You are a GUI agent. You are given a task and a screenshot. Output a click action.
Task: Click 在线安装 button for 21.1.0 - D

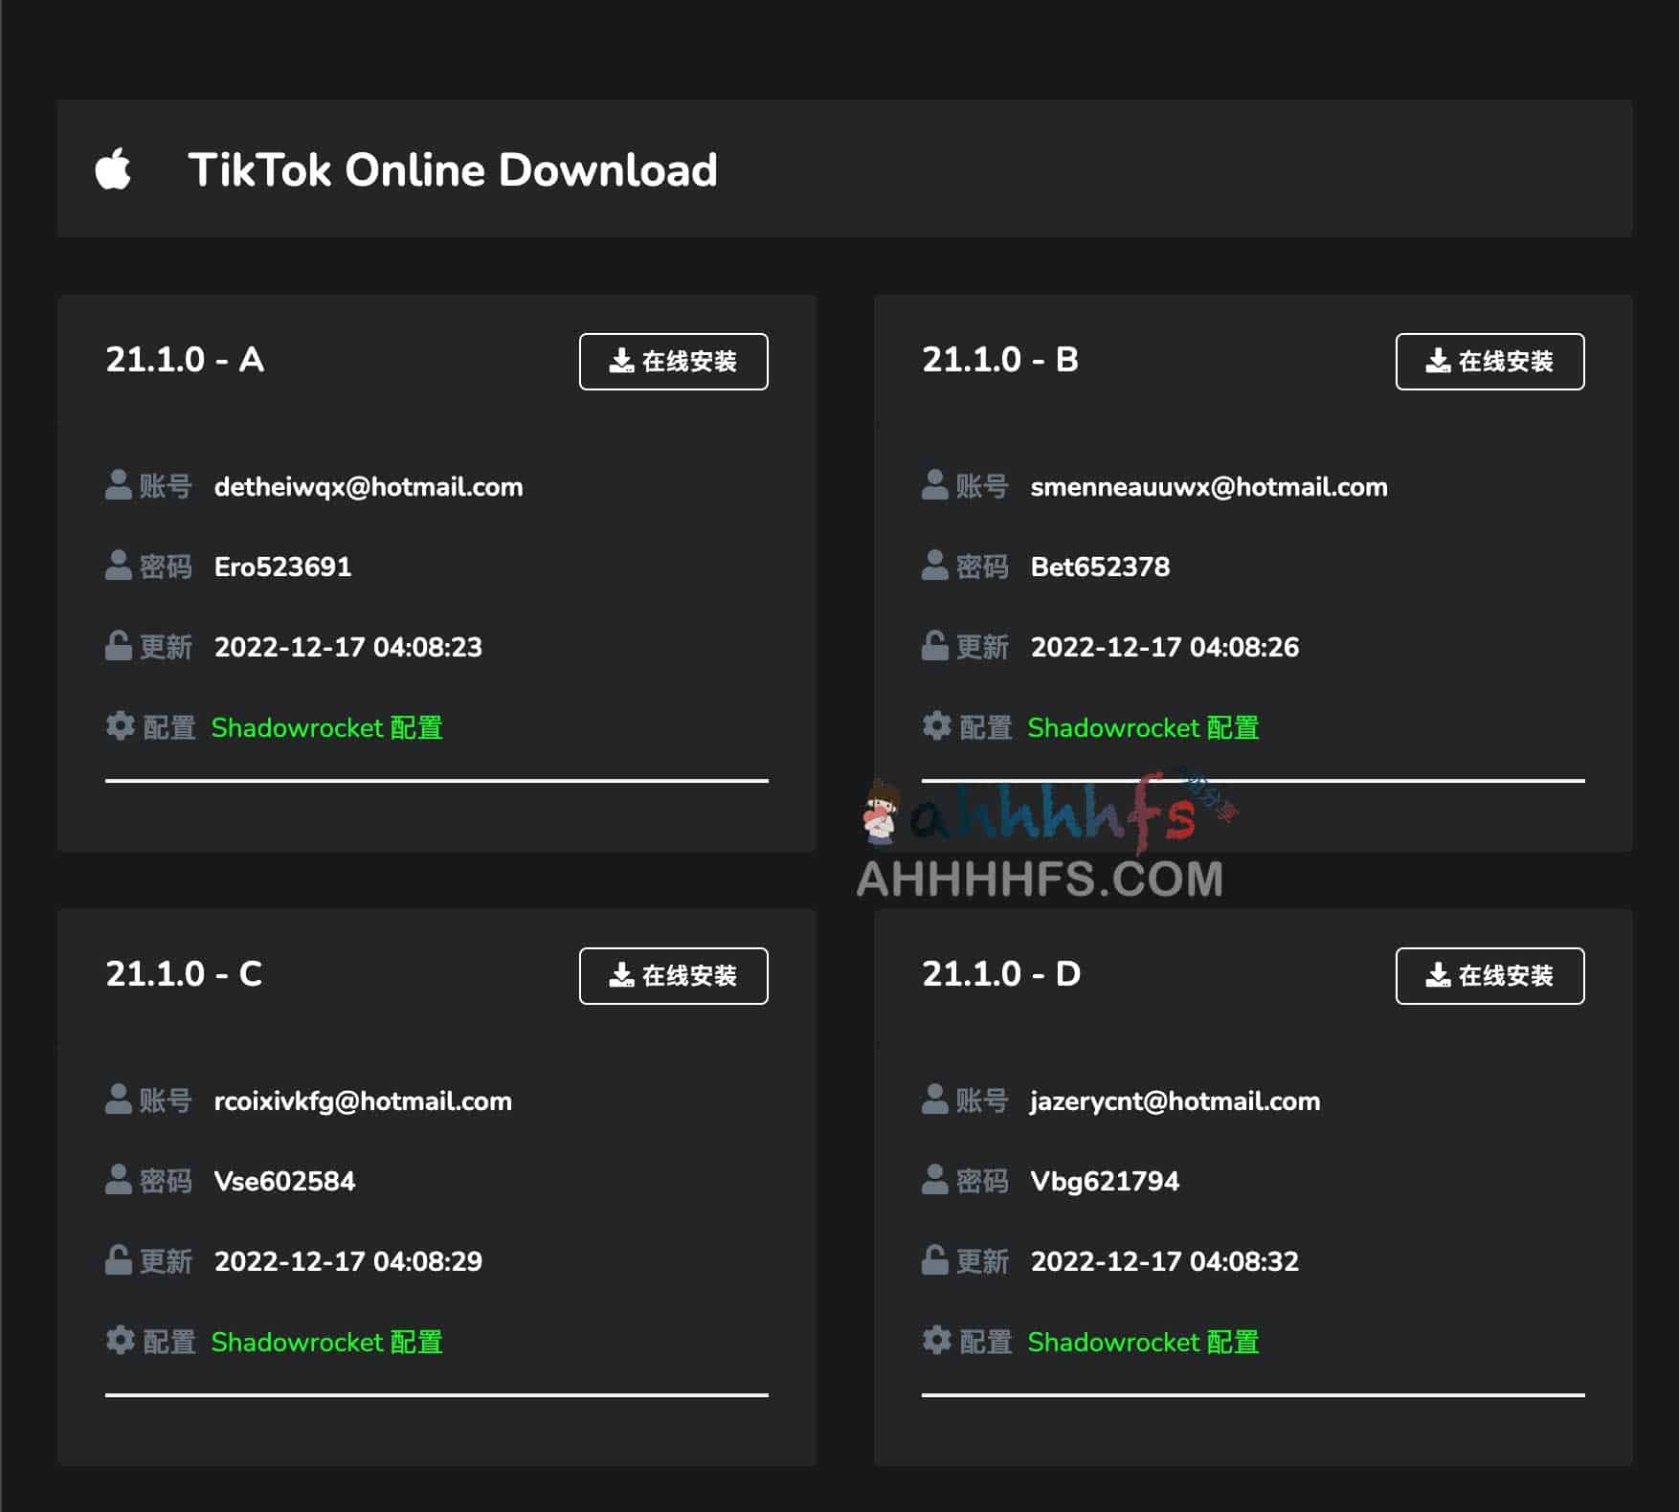(x=1489, y=976)
